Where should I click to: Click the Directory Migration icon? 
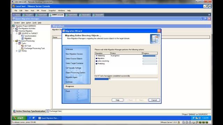click(16, 31)
